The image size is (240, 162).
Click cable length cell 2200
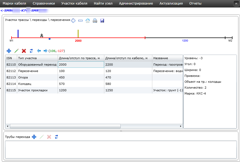(x=128, y=65)
